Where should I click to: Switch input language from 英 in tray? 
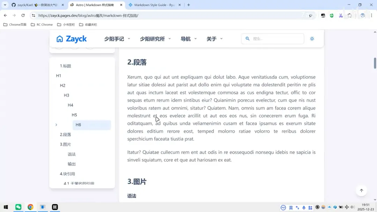(291, 207)
